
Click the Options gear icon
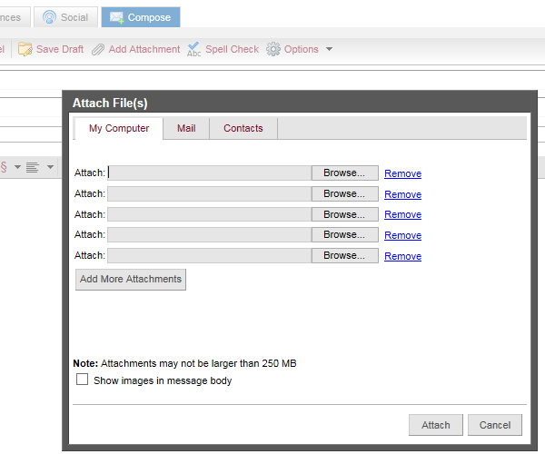273,49
